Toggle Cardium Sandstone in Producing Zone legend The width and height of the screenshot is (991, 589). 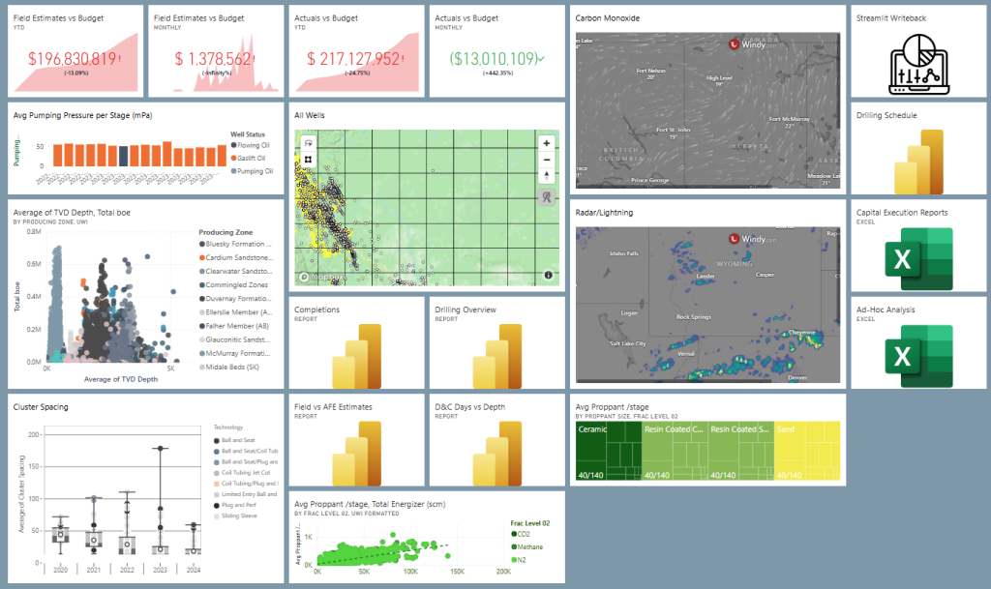(x=240, y=258)
